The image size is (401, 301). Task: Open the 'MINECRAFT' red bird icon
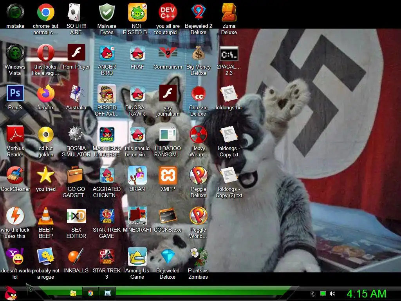click(x=137, y=216)
